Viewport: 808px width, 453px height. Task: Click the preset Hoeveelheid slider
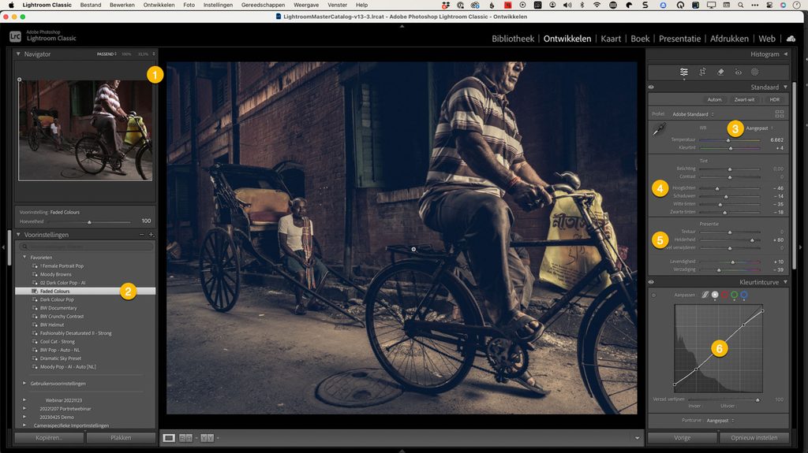click(x=90, y=222)
